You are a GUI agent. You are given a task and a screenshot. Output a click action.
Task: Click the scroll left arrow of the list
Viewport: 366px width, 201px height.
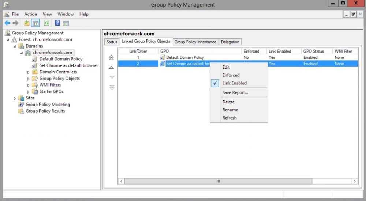coord(121,181)
